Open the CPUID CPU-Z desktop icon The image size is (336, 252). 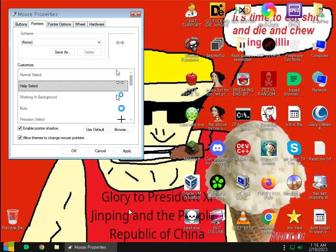[x=294, y=10]
